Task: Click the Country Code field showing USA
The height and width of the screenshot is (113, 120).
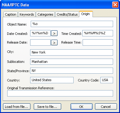Action: click(107, 80)
